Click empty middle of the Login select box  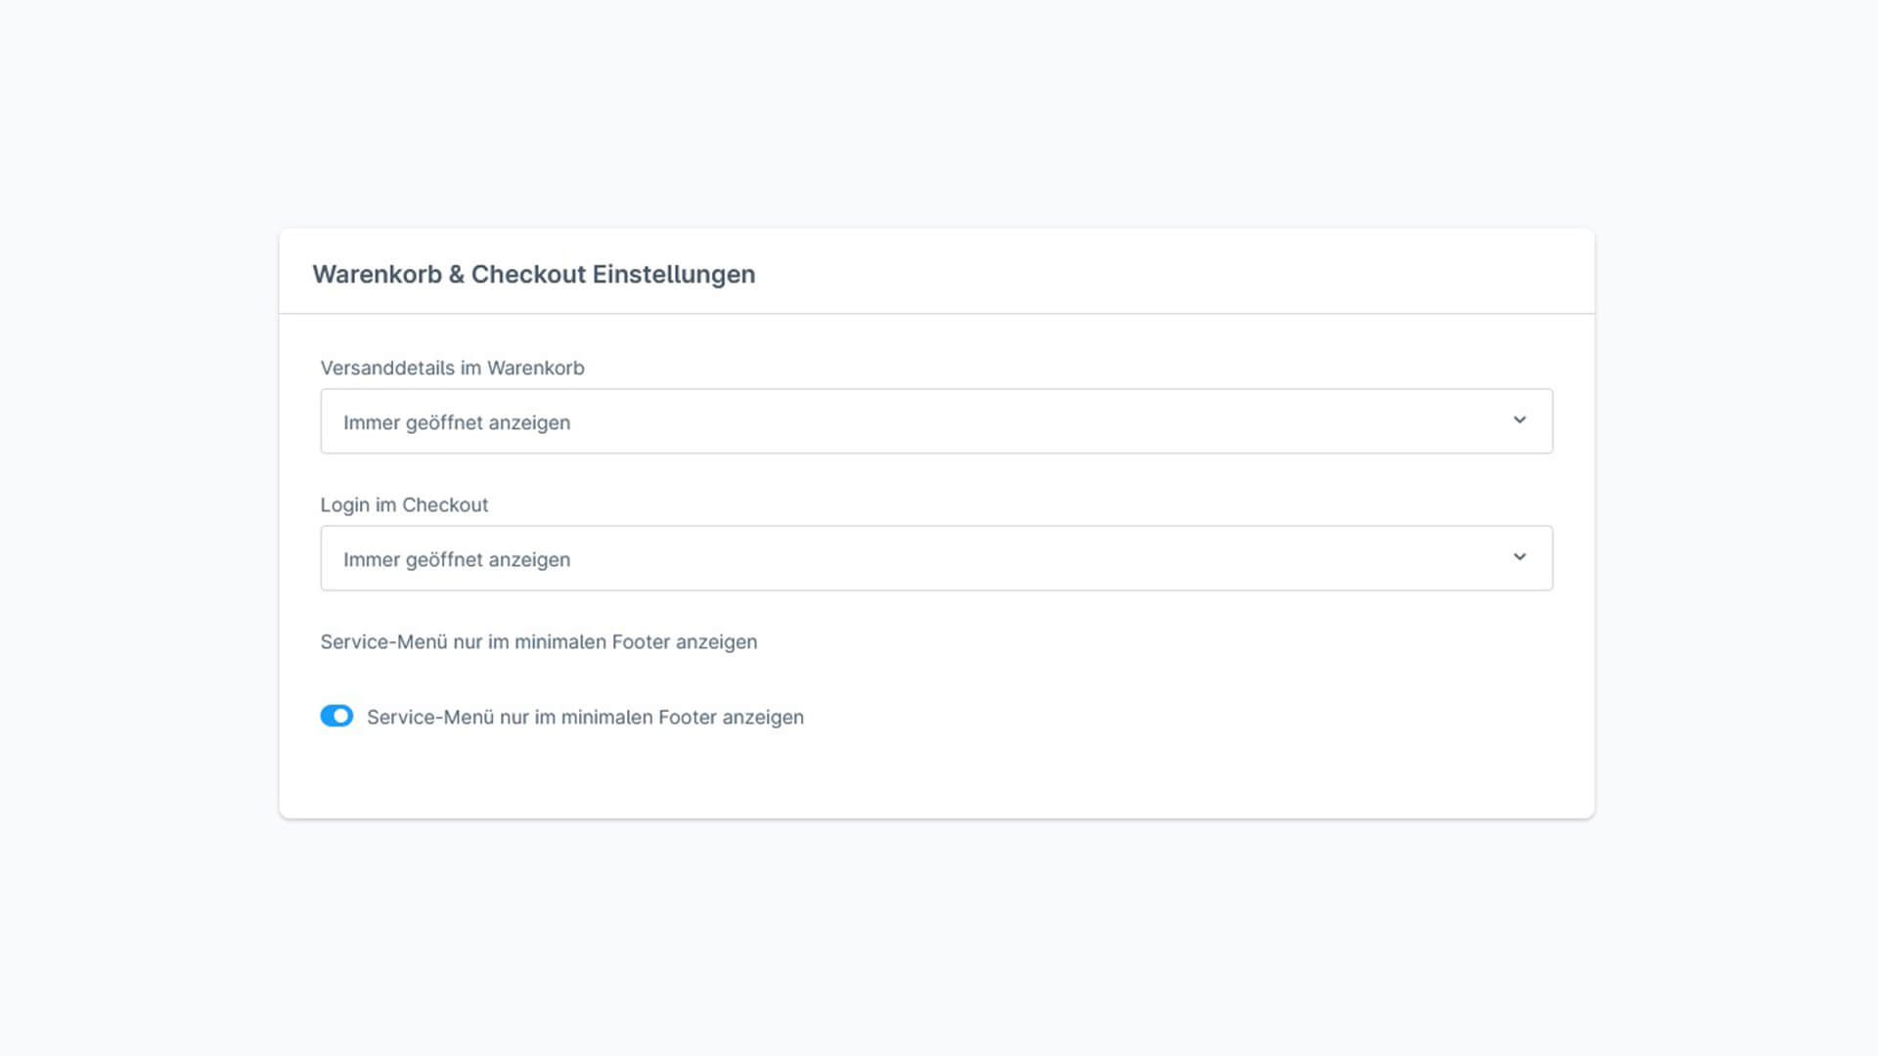pos(978,558)
